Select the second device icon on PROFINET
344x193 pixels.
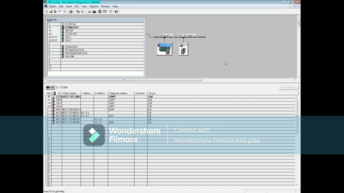[x=184, y=49]
